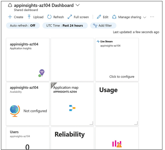Click the Add filter button
Screen dimensions: 165x150
pyautogui.click(x=103, y=26)
